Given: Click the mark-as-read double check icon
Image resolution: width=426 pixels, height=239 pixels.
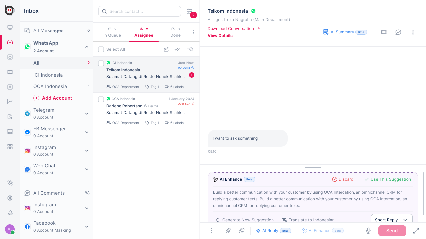Looking at the screenshot, I should point(177,49).
